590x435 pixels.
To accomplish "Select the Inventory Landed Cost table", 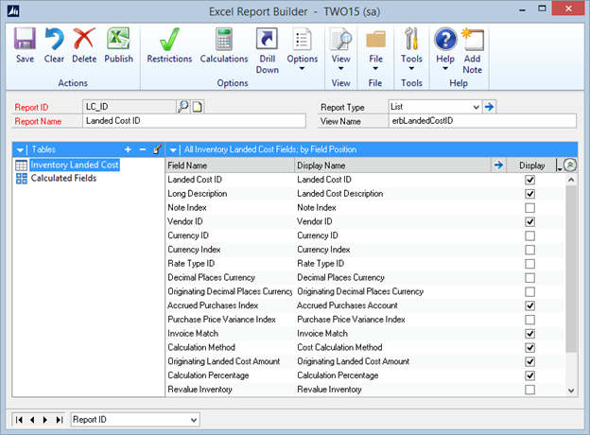I will [75, 165].
